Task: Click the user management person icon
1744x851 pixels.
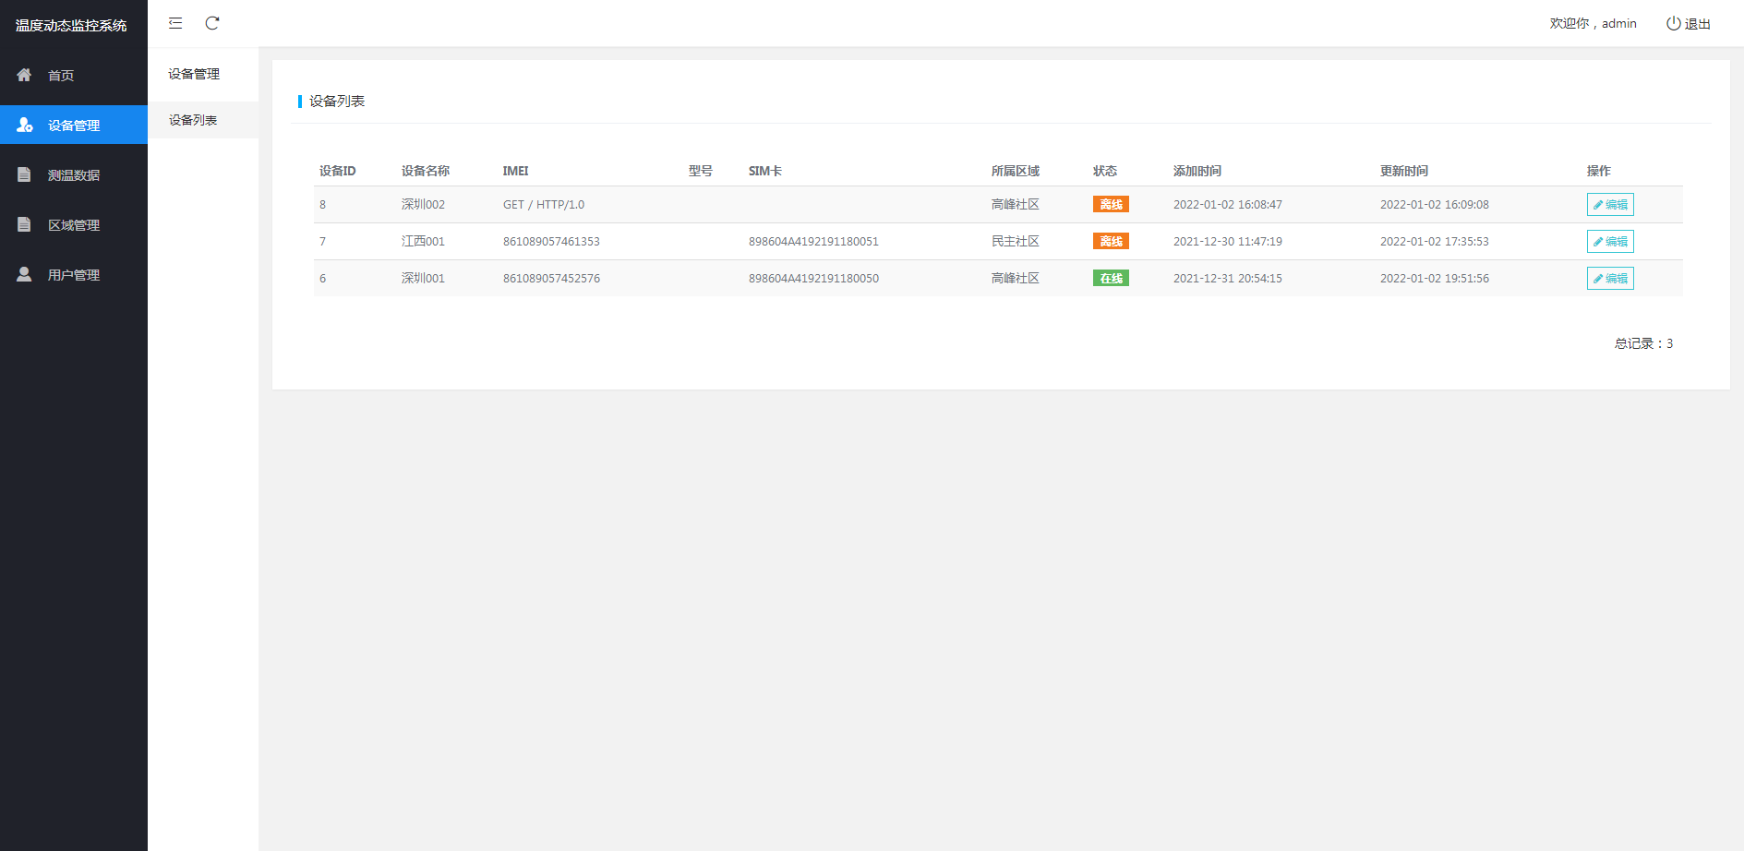Action: click(24, 274)
